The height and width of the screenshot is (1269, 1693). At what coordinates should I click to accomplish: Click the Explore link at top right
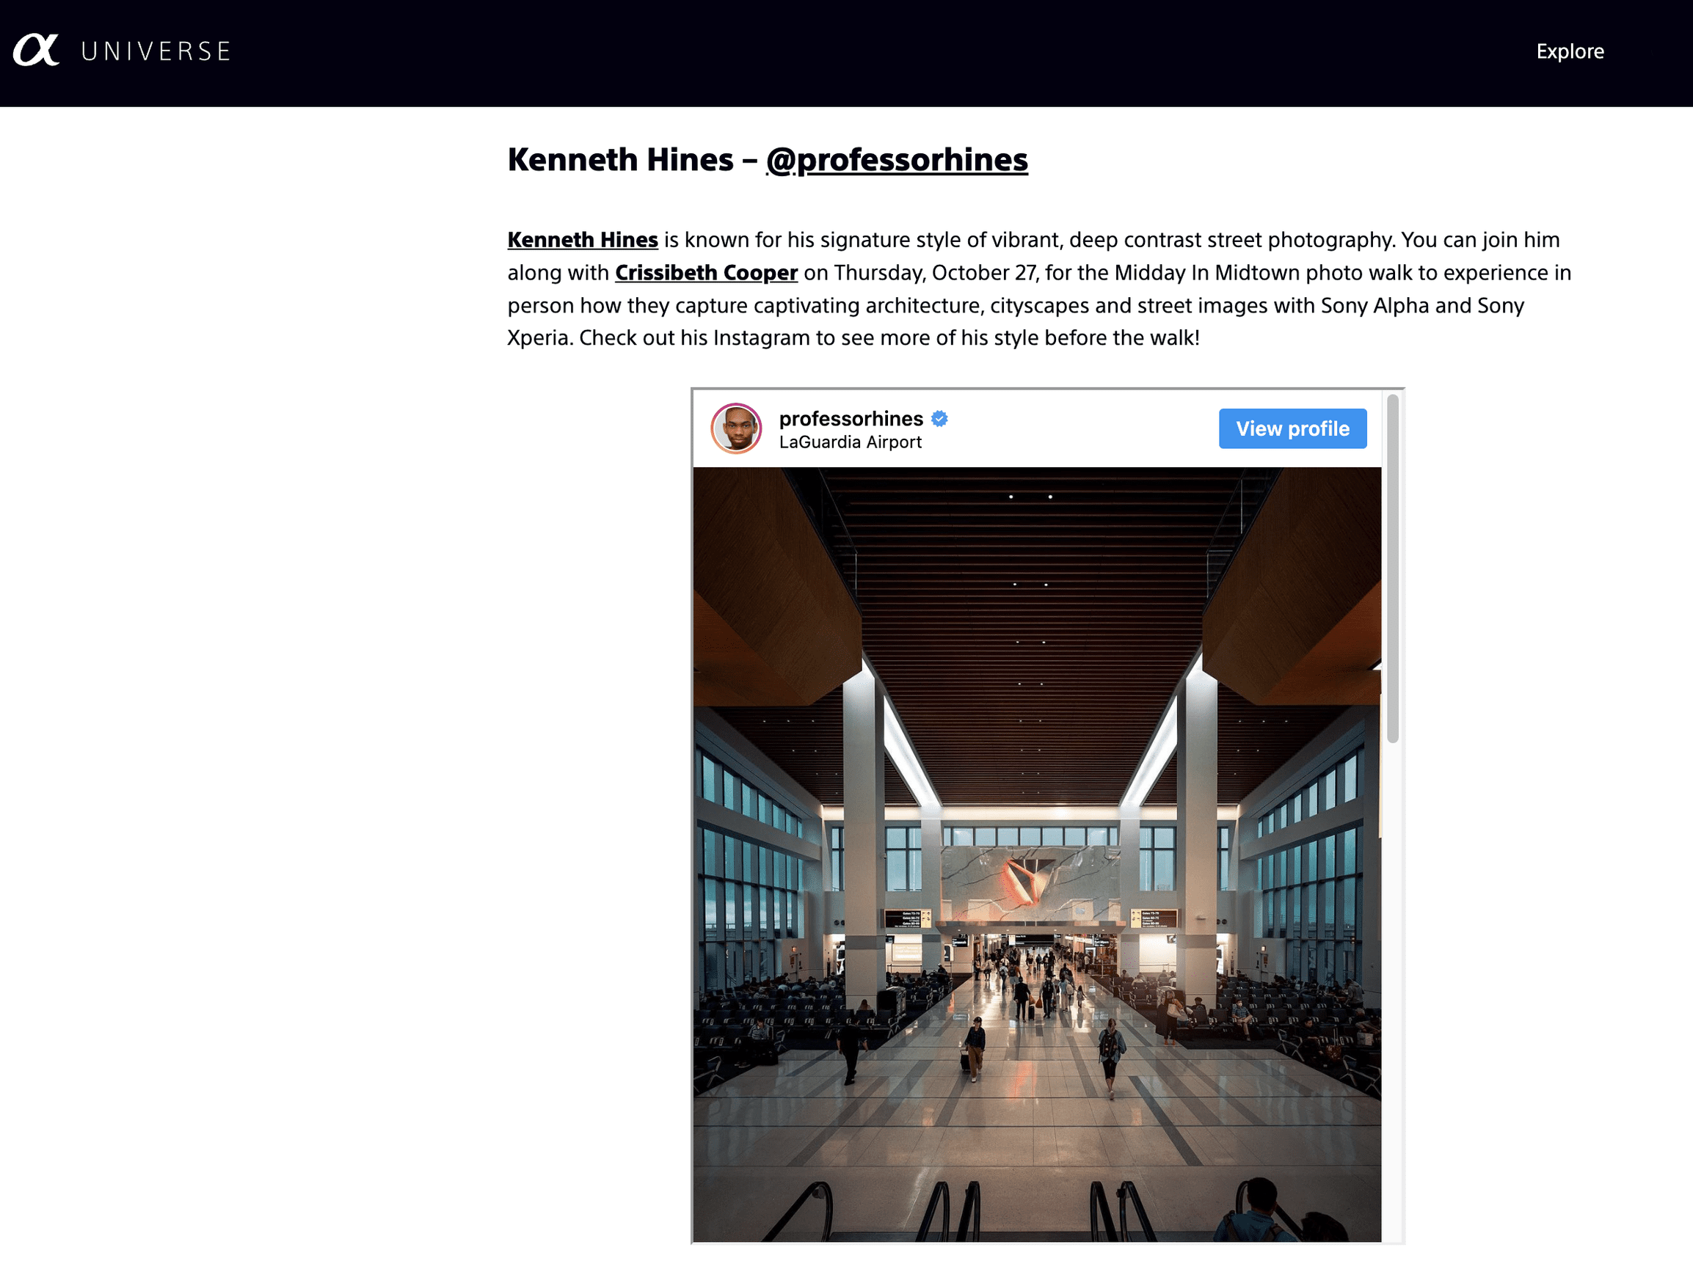pos(1570,51)
